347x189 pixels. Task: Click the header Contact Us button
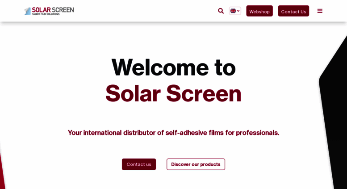pos(293,11)
